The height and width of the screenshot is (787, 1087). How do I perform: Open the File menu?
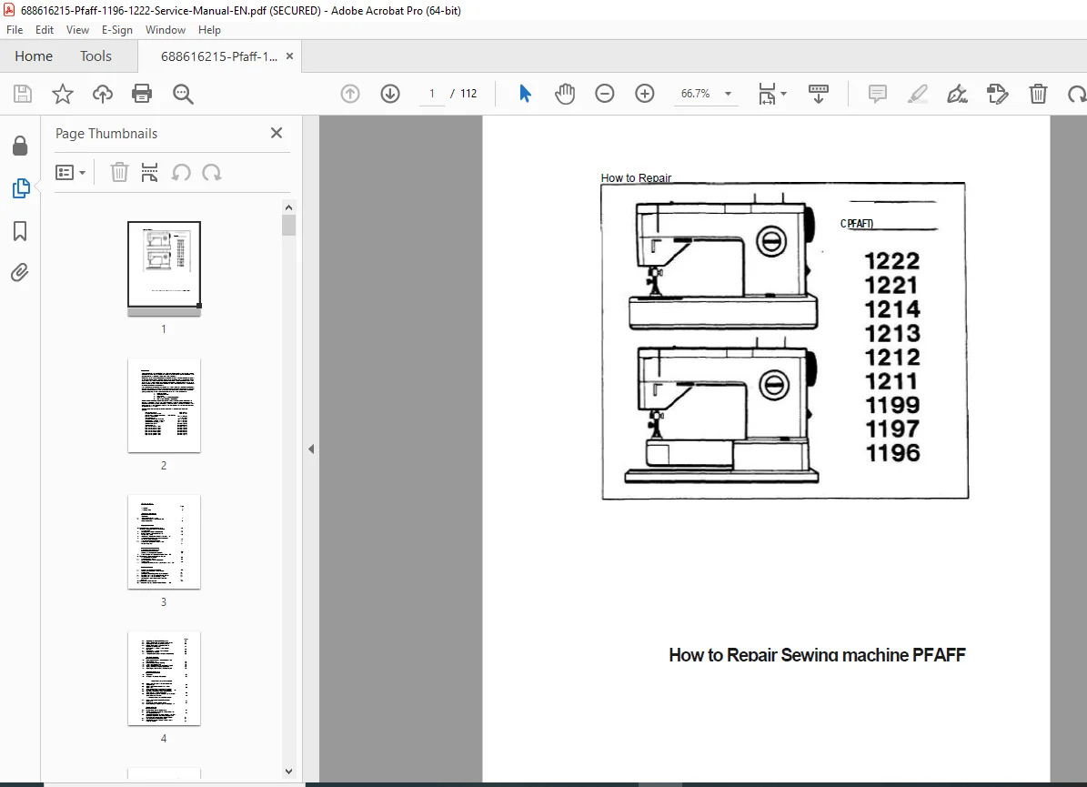pyautogui.click(x=15, y=30)
